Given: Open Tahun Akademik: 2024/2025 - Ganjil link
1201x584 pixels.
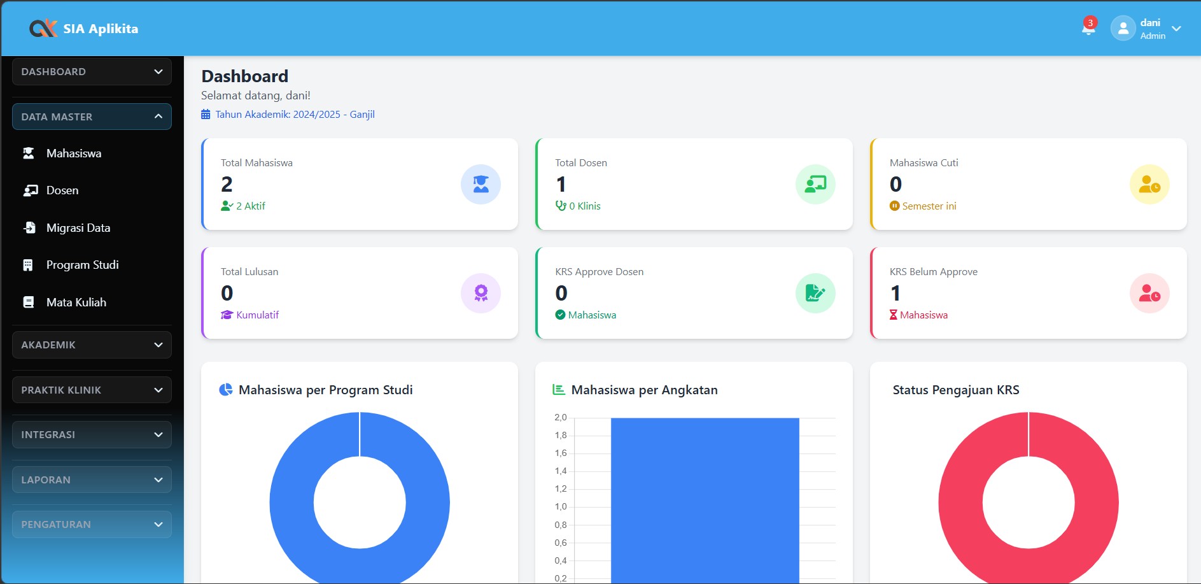Looking at the screenshot, I should coord(295,114).
